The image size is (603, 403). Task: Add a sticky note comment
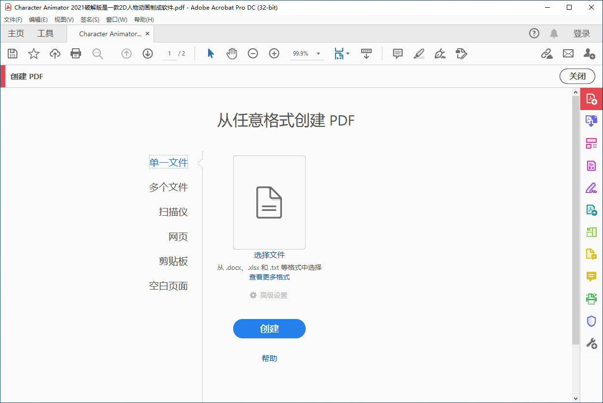398,54
